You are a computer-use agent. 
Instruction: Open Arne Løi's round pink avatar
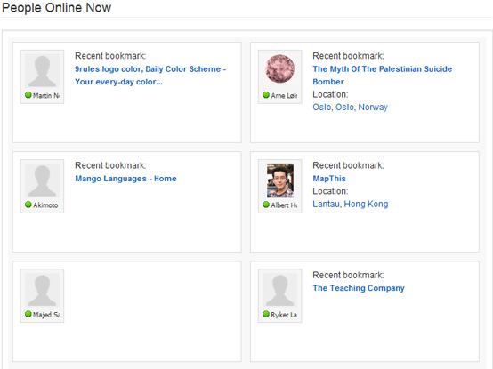pos(279,68)
